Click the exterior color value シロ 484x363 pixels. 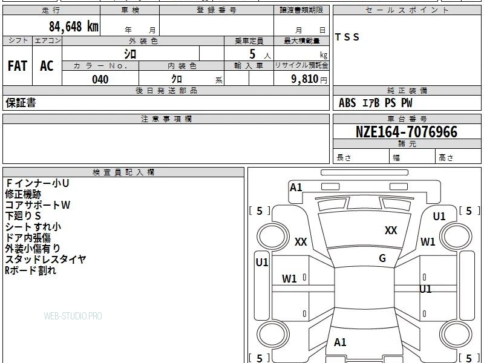(x=130, y=54)
